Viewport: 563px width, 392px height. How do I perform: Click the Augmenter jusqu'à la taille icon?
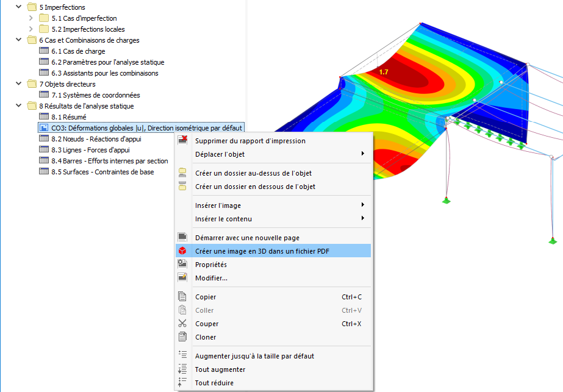coord(182,355)
